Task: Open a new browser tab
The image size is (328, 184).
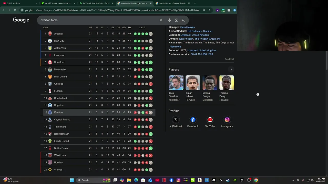Action: [195, 3]
